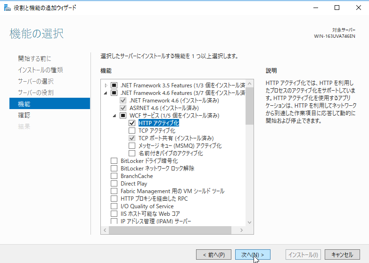Enable BitLocker ドライブ暗号化 feature checkbox

[114, 161]
